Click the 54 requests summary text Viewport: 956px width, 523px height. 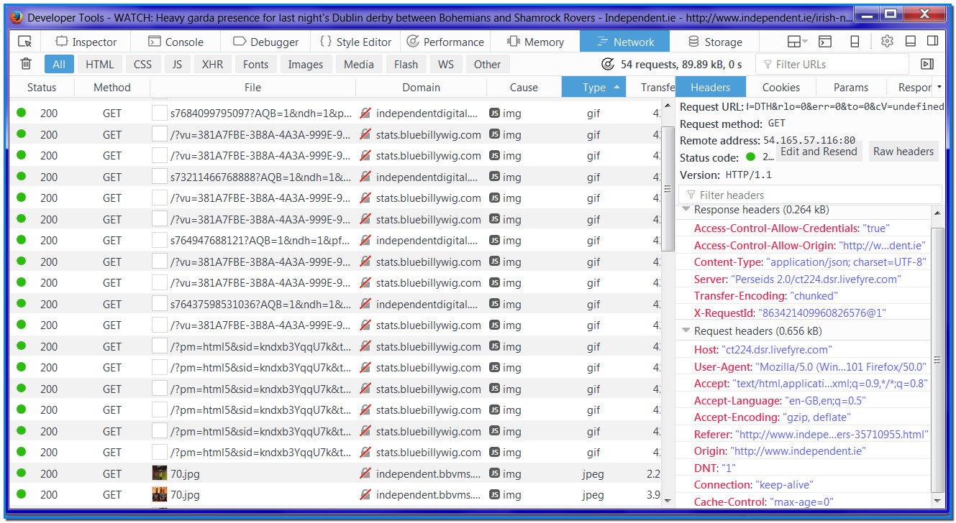680,64
